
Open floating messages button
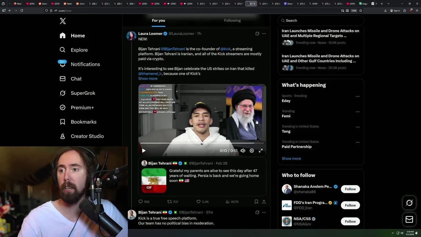[409, 219]
